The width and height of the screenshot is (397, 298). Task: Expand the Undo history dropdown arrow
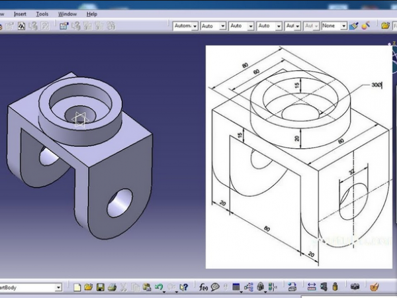164,292
